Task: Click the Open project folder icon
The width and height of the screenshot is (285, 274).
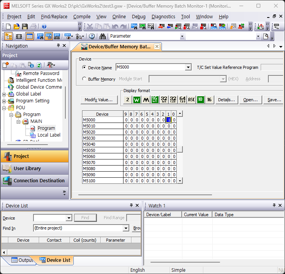Action: (17, 27)
